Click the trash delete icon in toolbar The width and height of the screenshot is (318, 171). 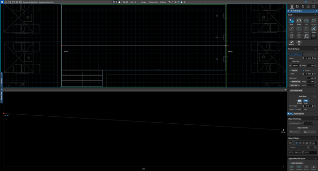184,2
